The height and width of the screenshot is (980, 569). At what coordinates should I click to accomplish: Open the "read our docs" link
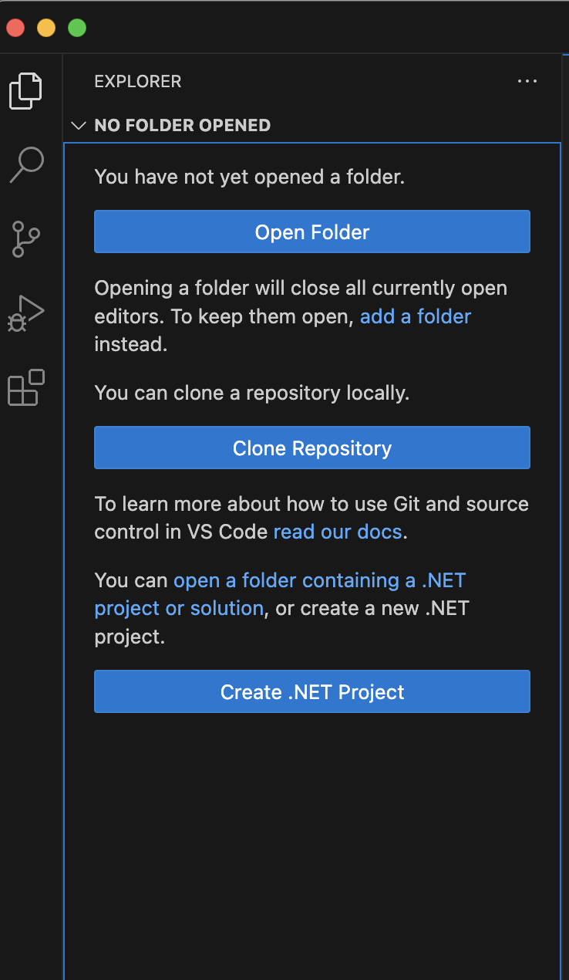(x=338, y=532)
